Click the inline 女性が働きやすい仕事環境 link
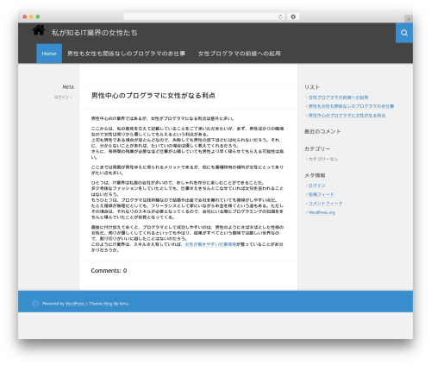 pos(210,244)
